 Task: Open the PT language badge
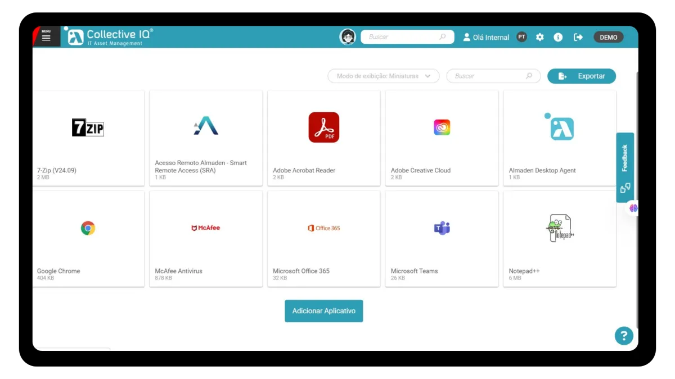click(522, 37)
